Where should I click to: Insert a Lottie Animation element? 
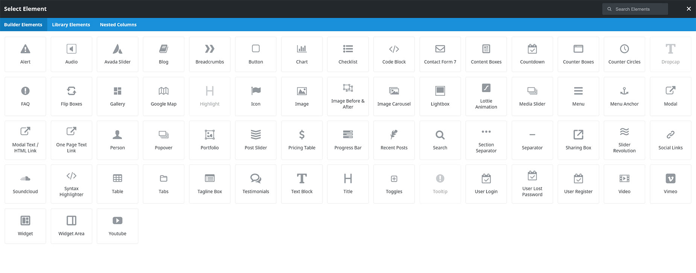click(x=486, y=96)
